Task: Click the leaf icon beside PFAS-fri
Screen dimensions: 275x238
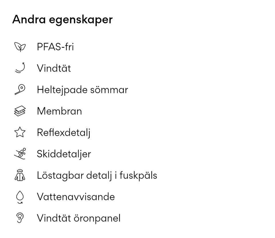Action: click(20, 47)
